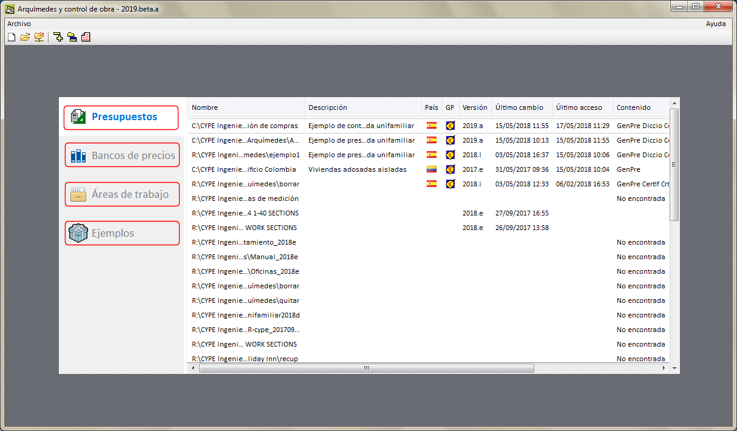Screen dimensions: 737x431
Task: Select the Presupuestos section
Action: [121, 117]
